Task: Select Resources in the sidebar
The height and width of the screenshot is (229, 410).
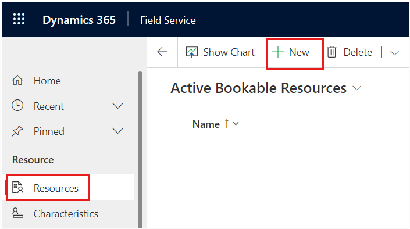Action: pyautogui.click(x=68, y=188)
